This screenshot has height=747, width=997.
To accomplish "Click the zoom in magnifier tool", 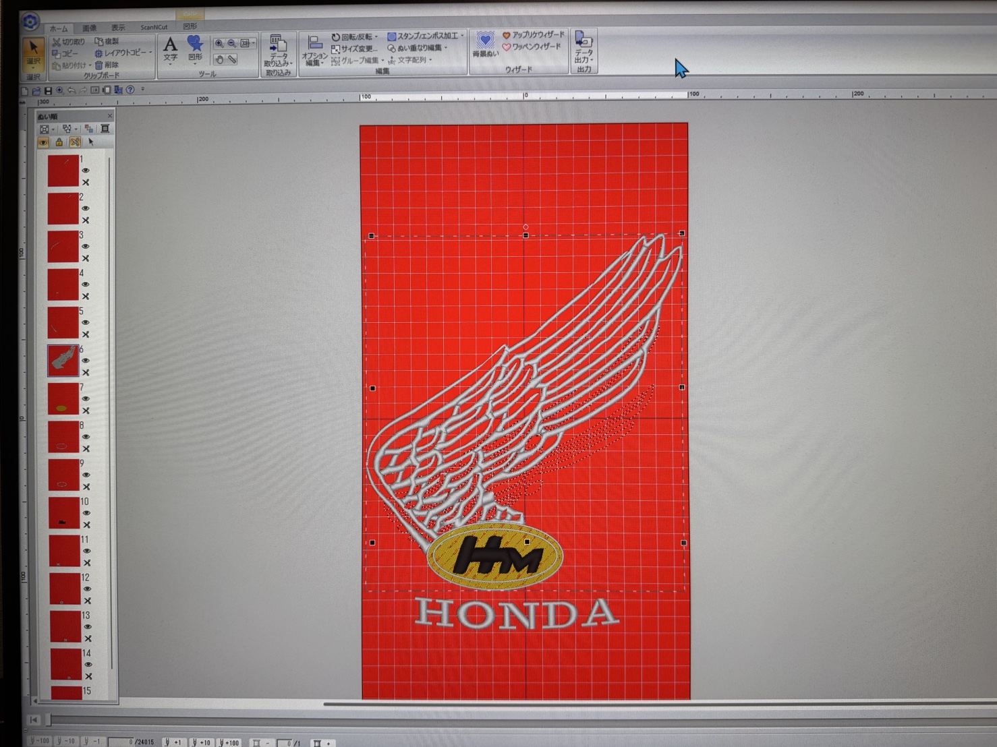I will coord(219,43).
